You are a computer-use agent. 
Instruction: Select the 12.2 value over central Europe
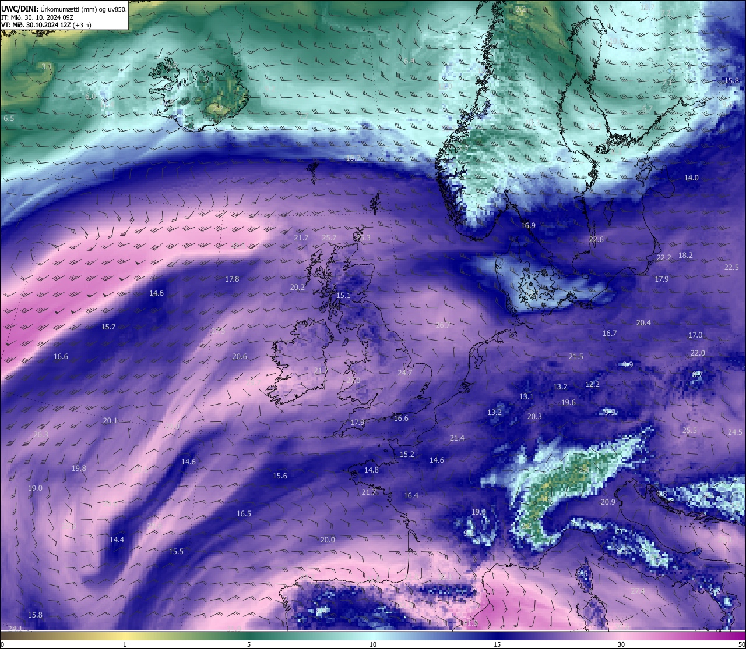click(592, 384)
